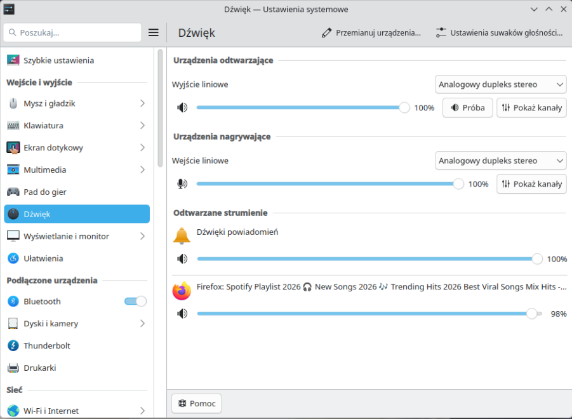
Task: Select Ułatwienia in the sidebar
Action: [x=43, y=258]
